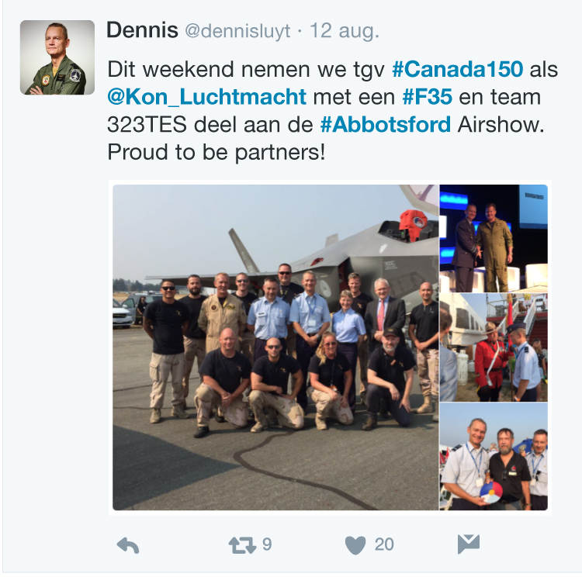Click the direct message envelope icon

[469, 544]
